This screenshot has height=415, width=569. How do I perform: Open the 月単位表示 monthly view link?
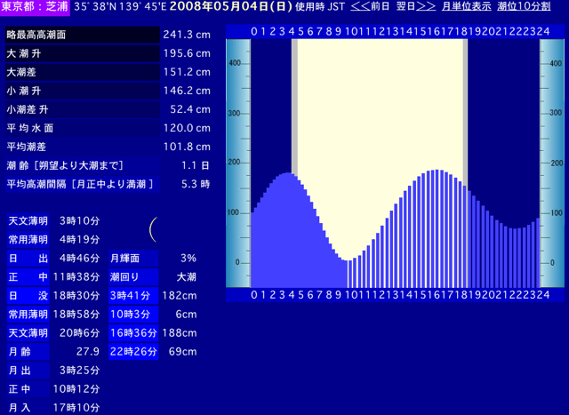[x=466, y=6]
